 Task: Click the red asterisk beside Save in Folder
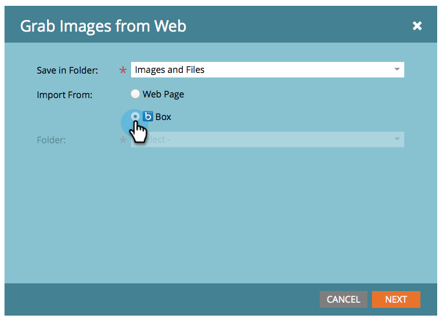pos(123,70)
